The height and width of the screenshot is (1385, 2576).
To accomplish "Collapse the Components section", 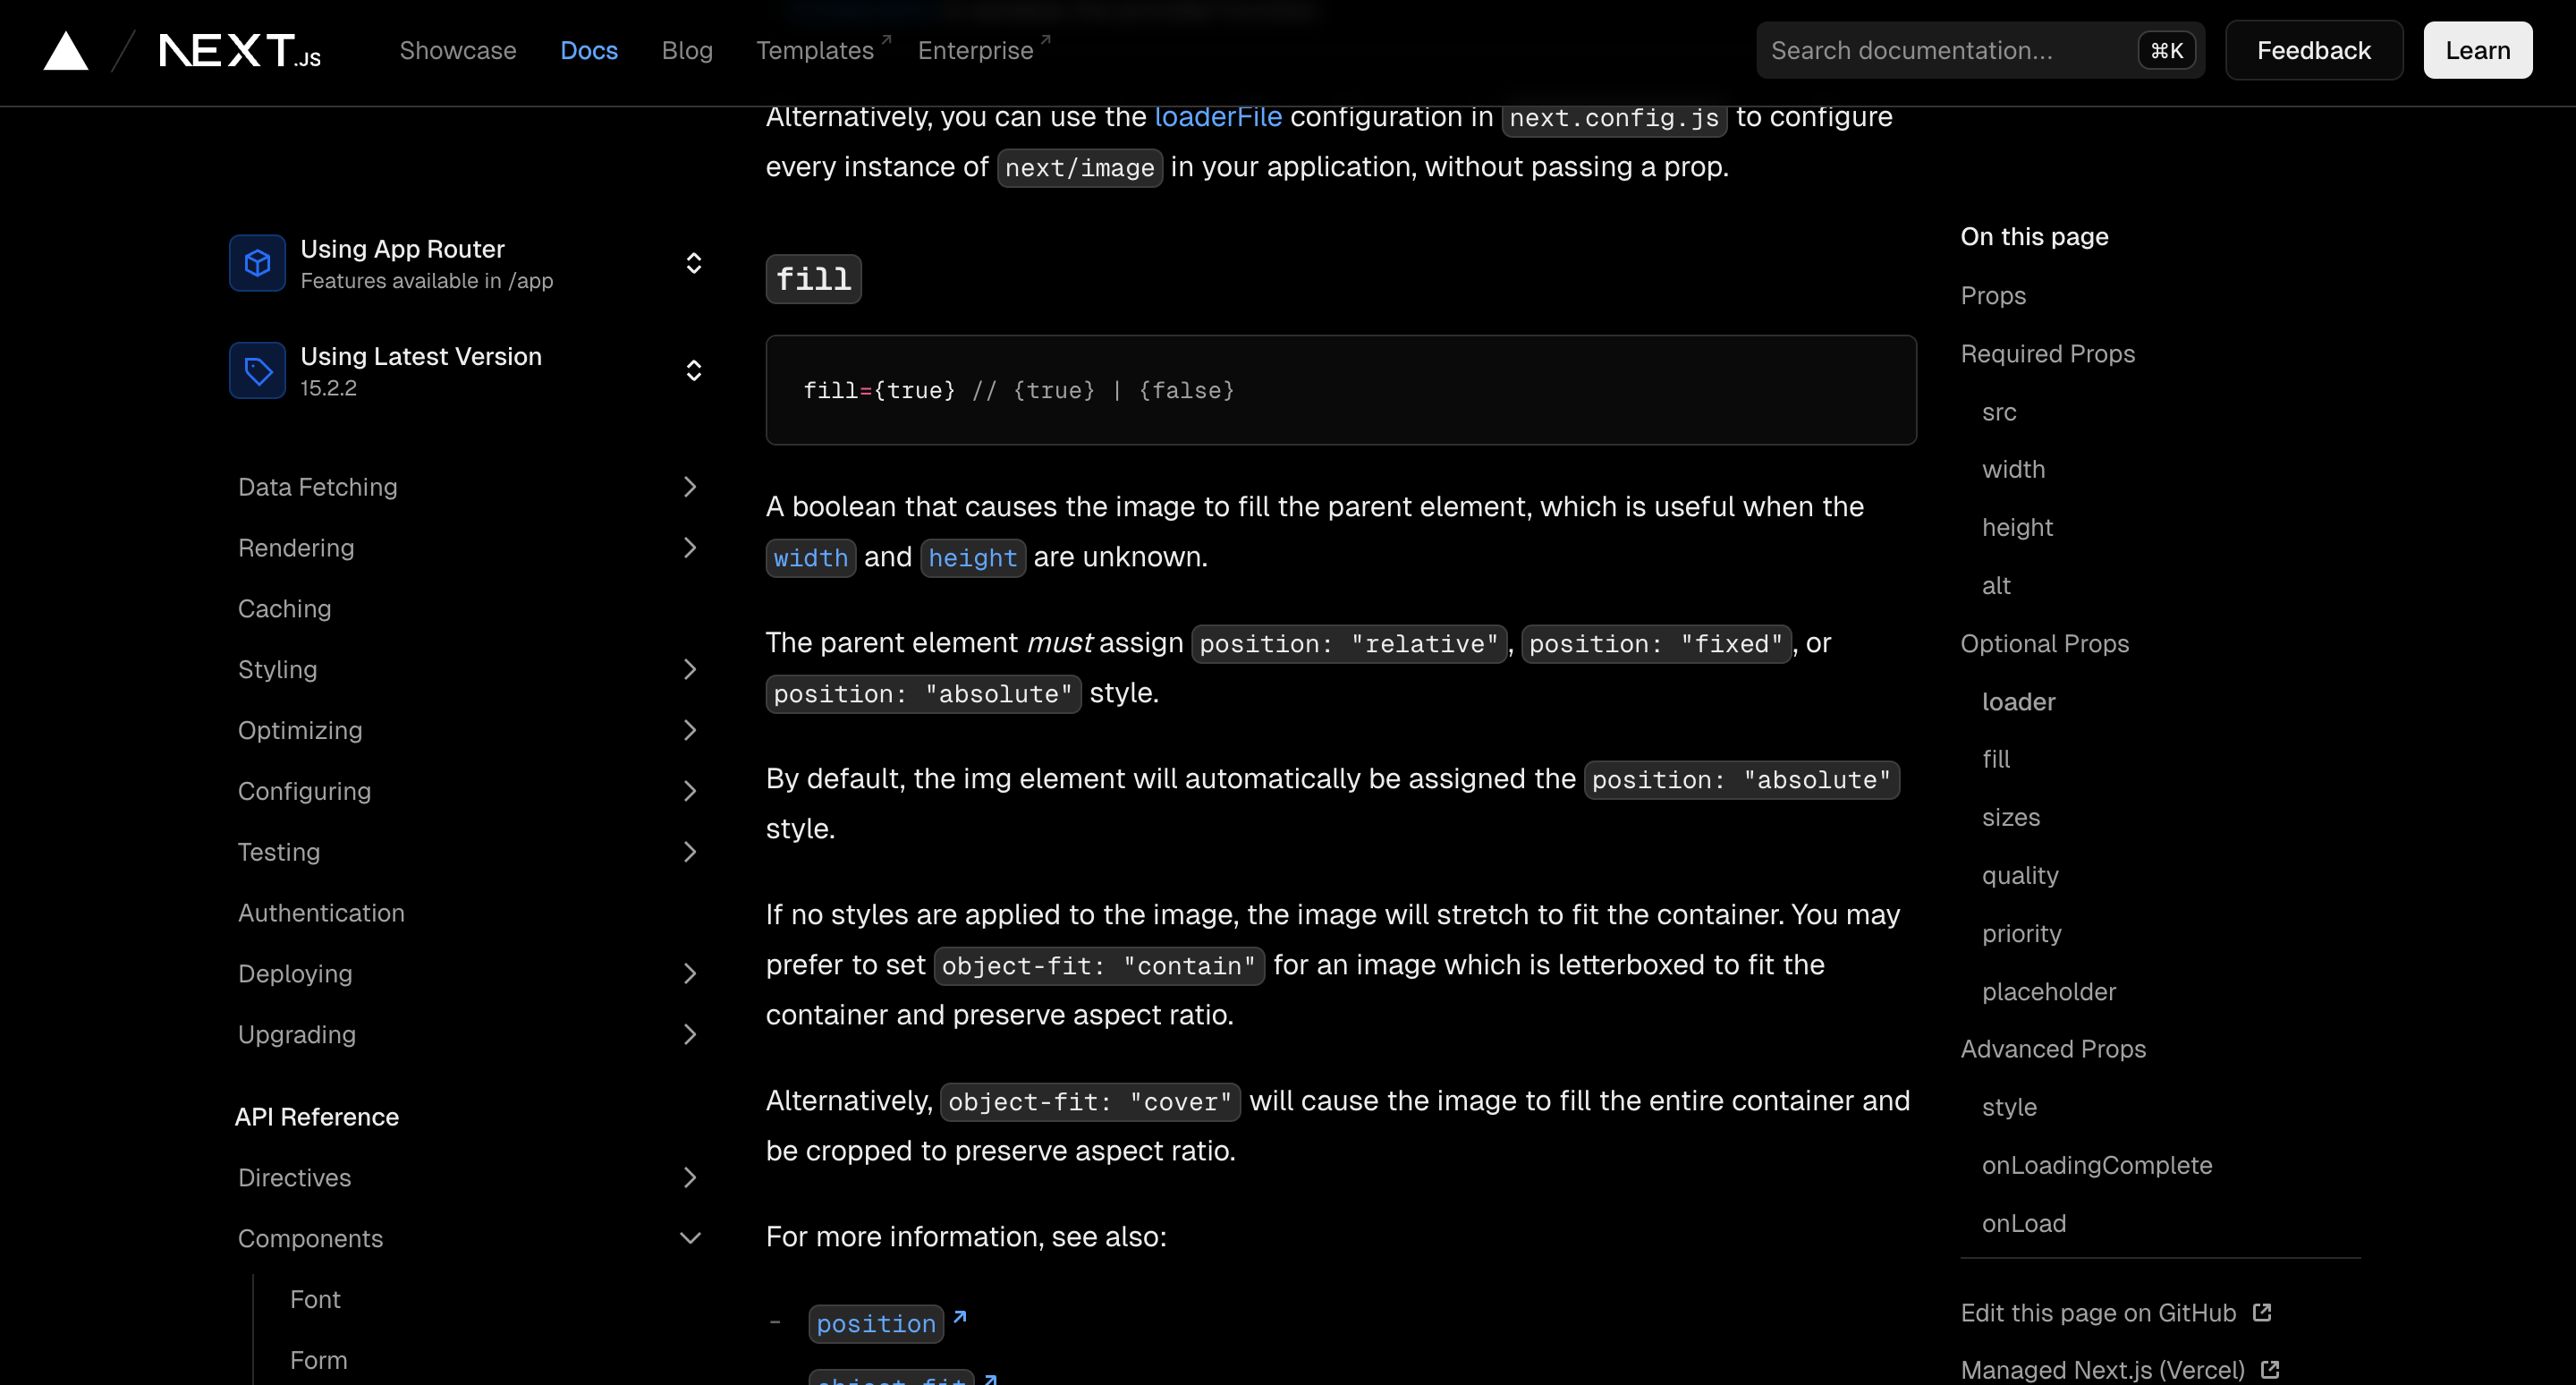I will [x=689, y=1238].
